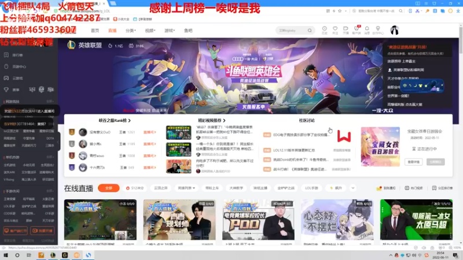Select the 飙升 live filter tab

pos(336,188)
